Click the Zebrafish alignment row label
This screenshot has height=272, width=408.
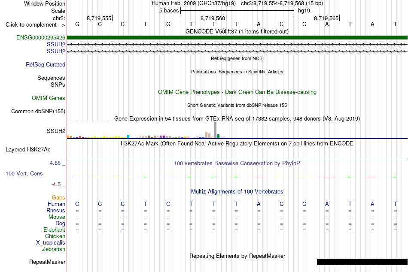click(x=54, y=249)
